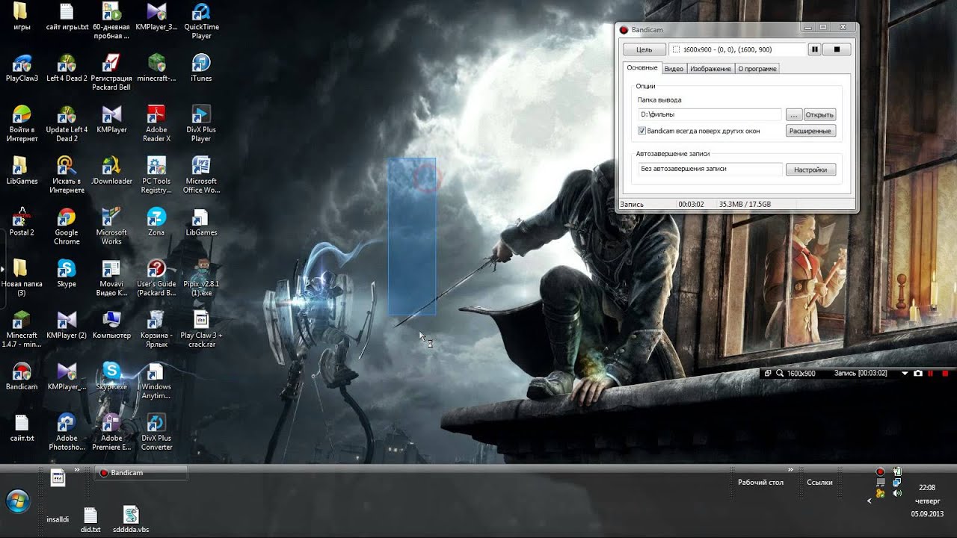Select the did.txt file in taskbar toolbar
The image size is (957, 538).
point(90,519)
